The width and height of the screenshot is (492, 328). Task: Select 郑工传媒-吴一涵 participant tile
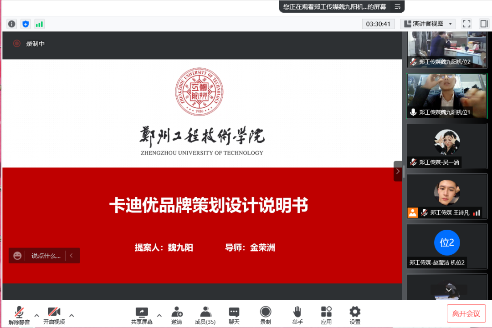point(447,146)
